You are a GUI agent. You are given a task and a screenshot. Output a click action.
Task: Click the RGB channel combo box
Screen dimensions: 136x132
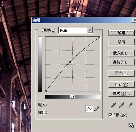tap(75, 30)
